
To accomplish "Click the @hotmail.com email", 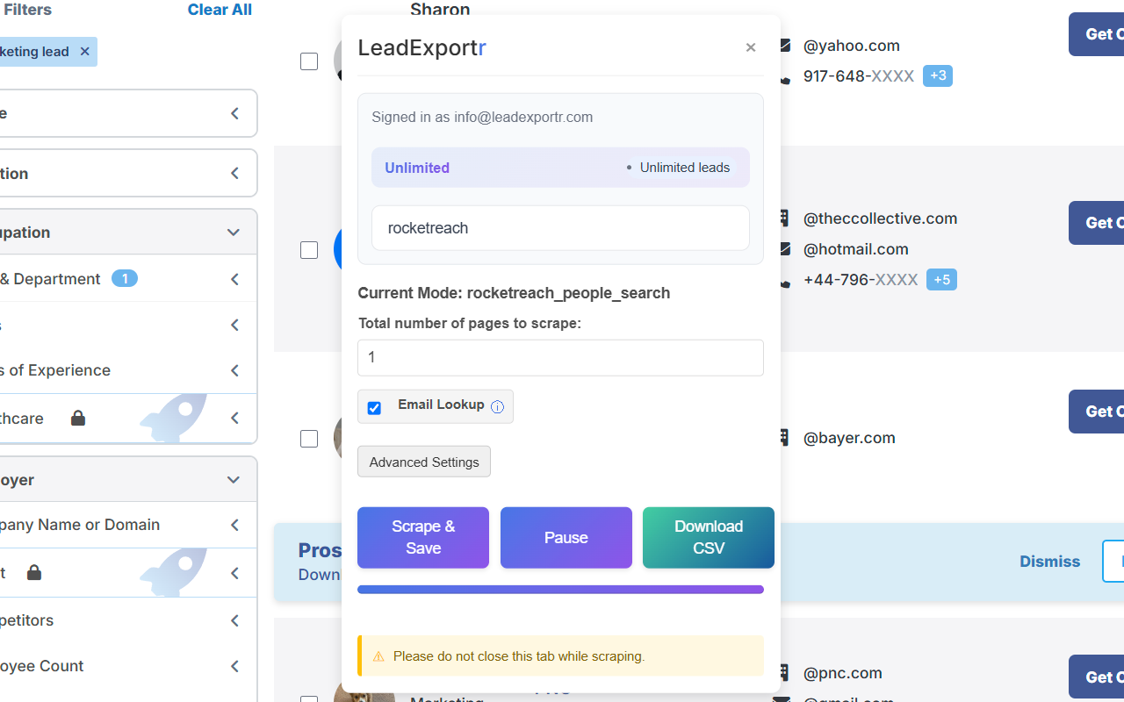I will 856,249.
